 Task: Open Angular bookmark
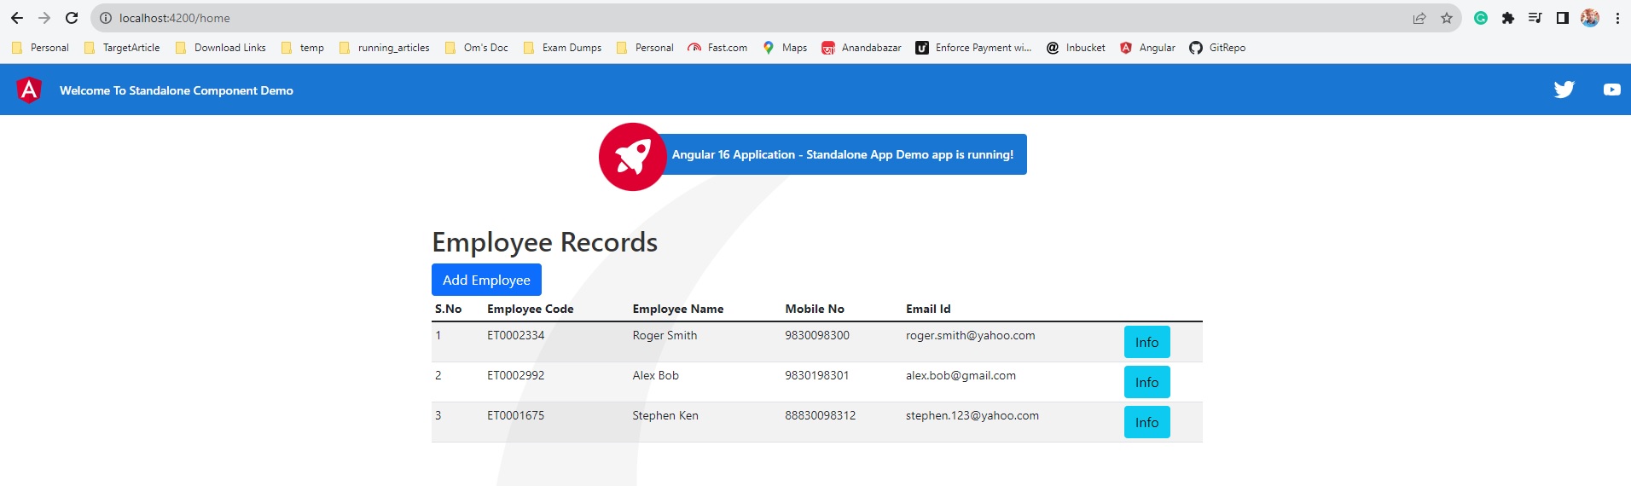pos(1147,48)
